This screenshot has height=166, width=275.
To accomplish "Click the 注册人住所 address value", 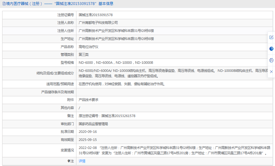I will click(x=116, y=31).
